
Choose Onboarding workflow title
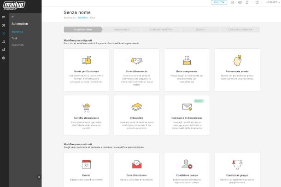click(x=136, y=118)
